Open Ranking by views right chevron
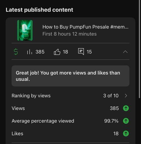The image size is (141, 144). 126,96
